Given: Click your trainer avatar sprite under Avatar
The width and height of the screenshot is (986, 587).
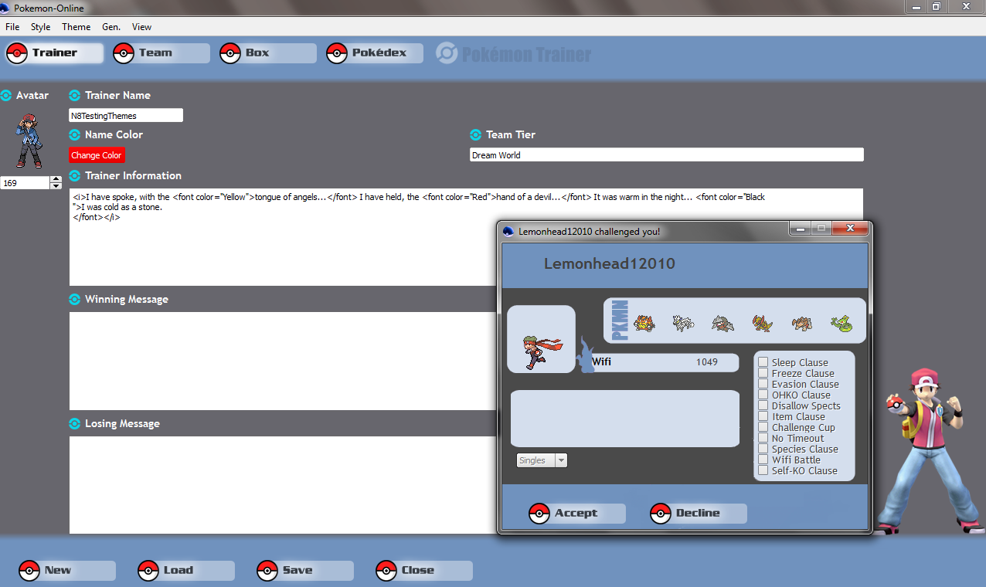Looking at the screenshot, I should click(29, 140).
